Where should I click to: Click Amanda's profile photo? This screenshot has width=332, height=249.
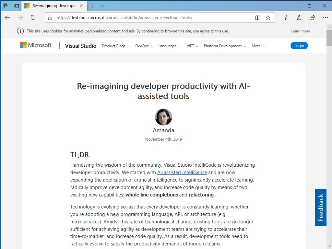tap(163, 117)
